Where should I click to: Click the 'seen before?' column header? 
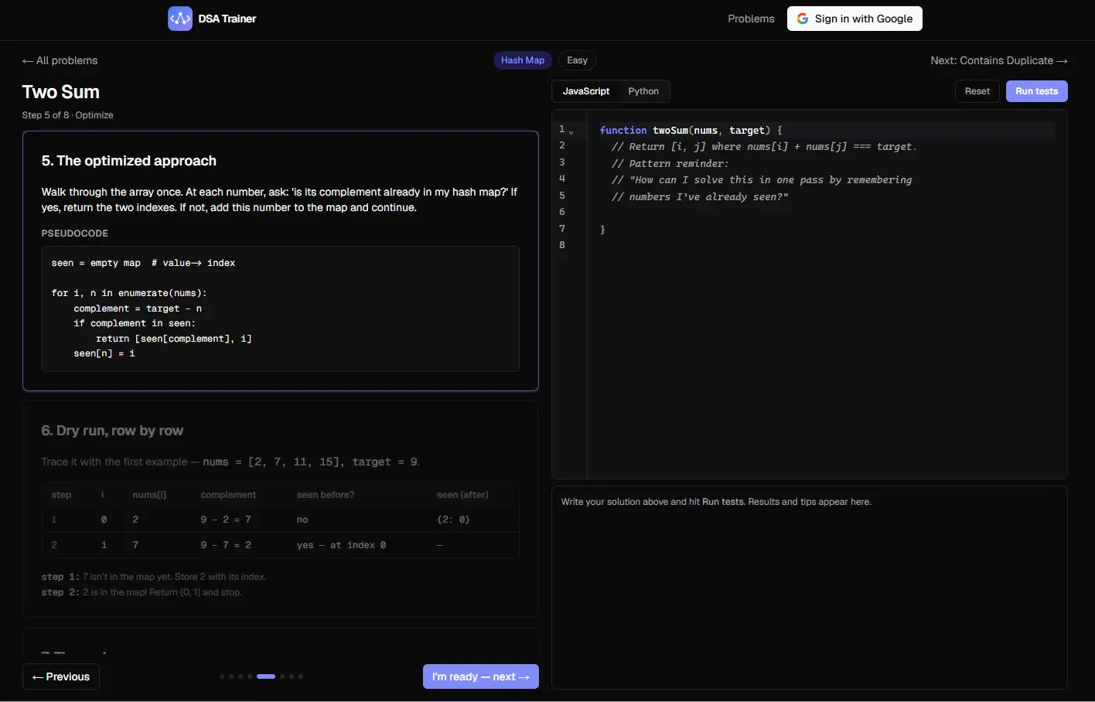[326, 495]
